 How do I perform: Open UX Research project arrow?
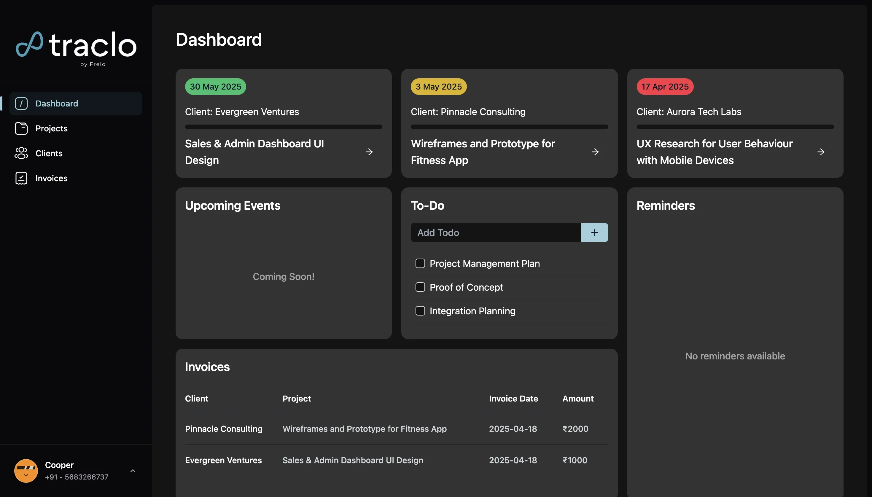[821, 152]
